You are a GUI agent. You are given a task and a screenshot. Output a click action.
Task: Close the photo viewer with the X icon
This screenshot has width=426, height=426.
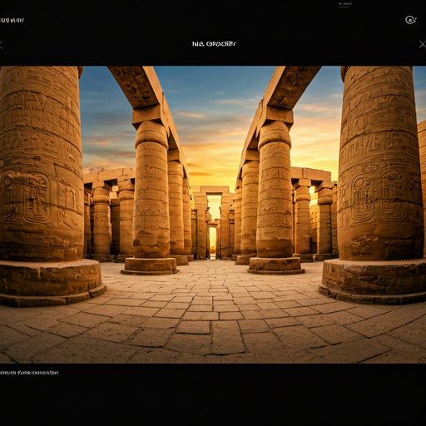(423, 44)
